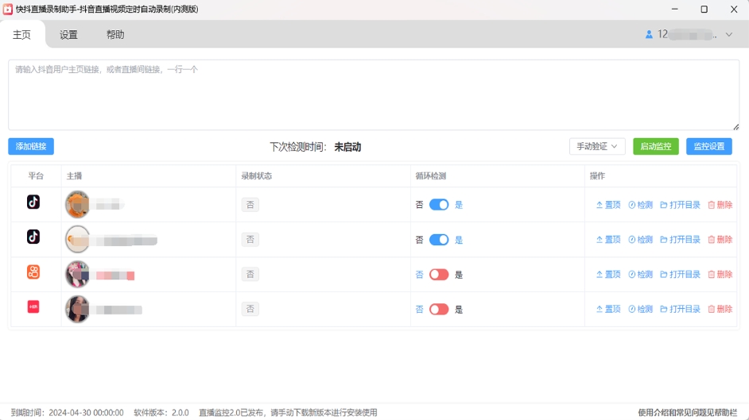Click the 否 recording status tag in third row

pos(250,274)
